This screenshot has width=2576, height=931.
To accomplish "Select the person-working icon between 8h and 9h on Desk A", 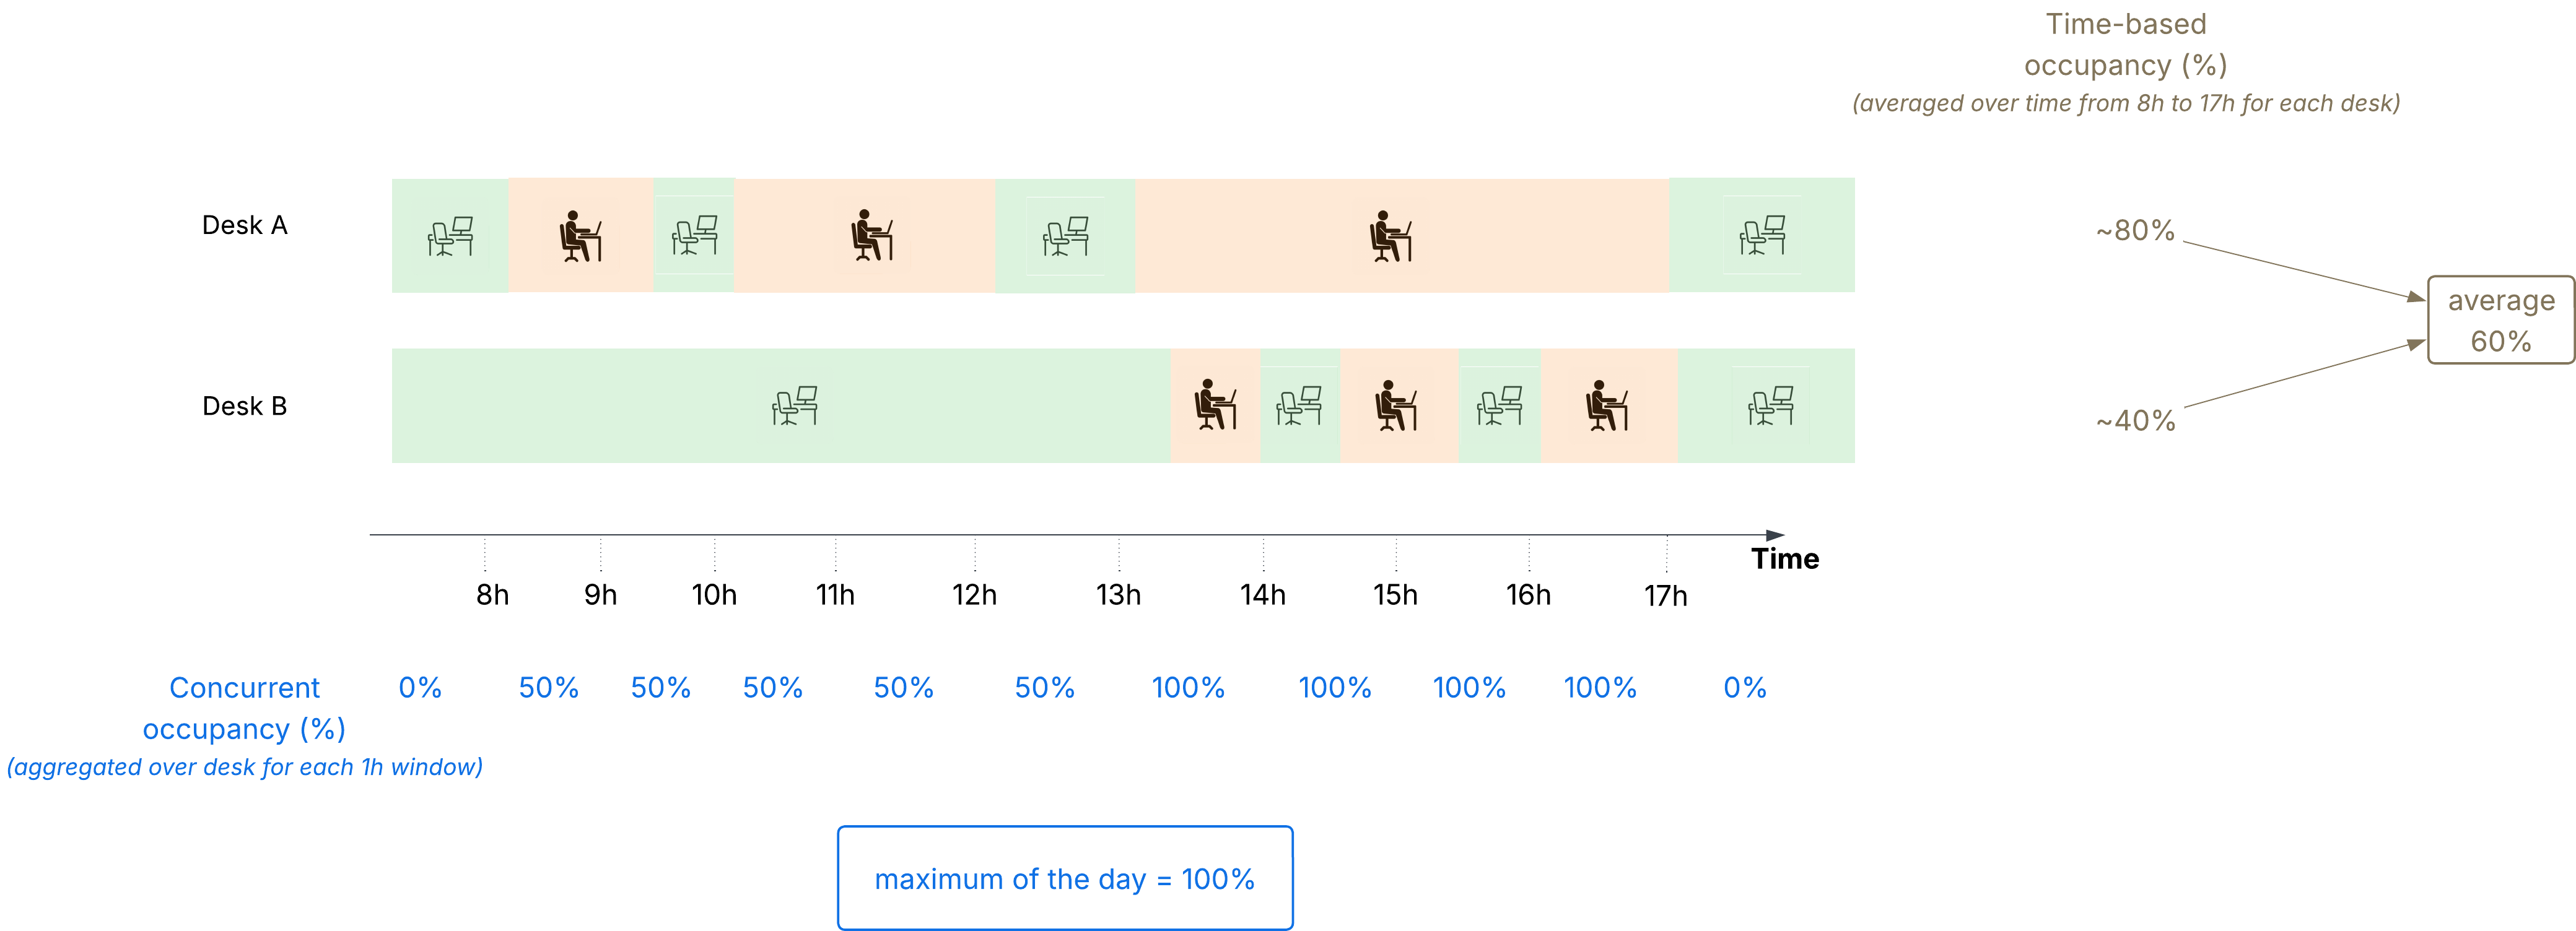I will (580, 236).
